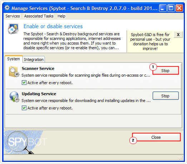Stop the Updating Service
The image size is (187, 164).
tap(166, 96)
